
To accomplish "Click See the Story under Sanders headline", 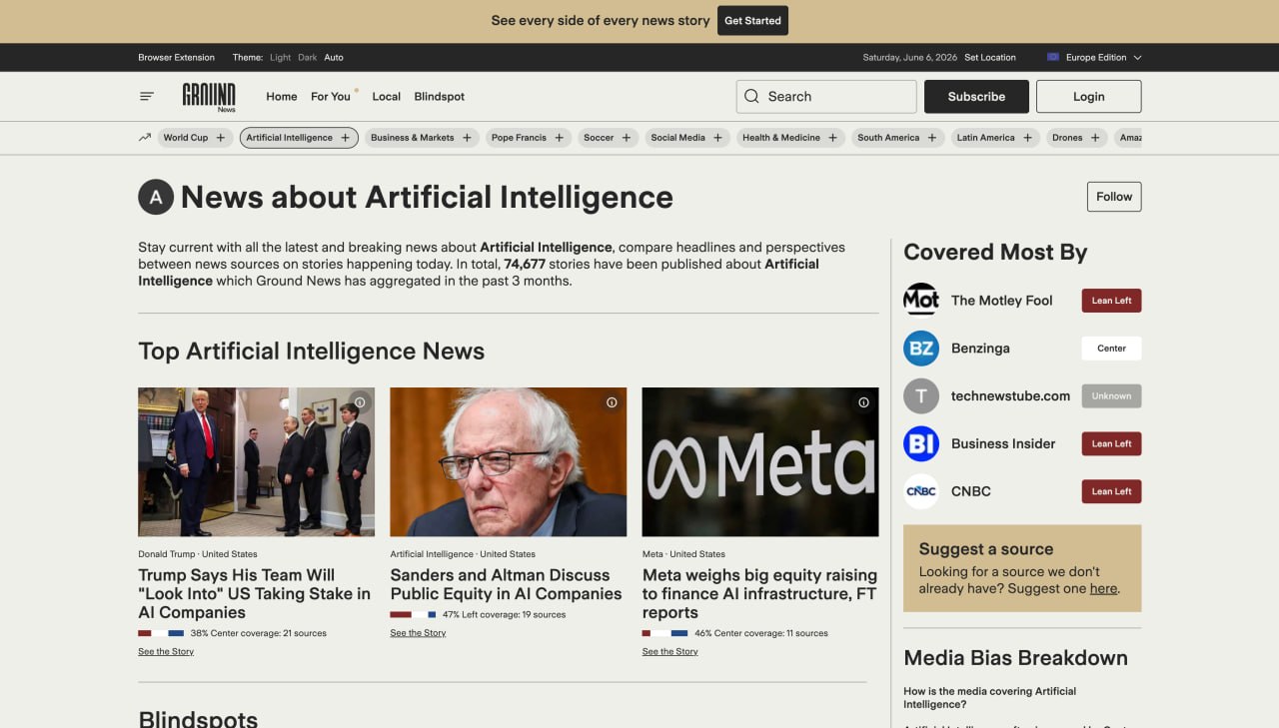I will coord(418,632).
